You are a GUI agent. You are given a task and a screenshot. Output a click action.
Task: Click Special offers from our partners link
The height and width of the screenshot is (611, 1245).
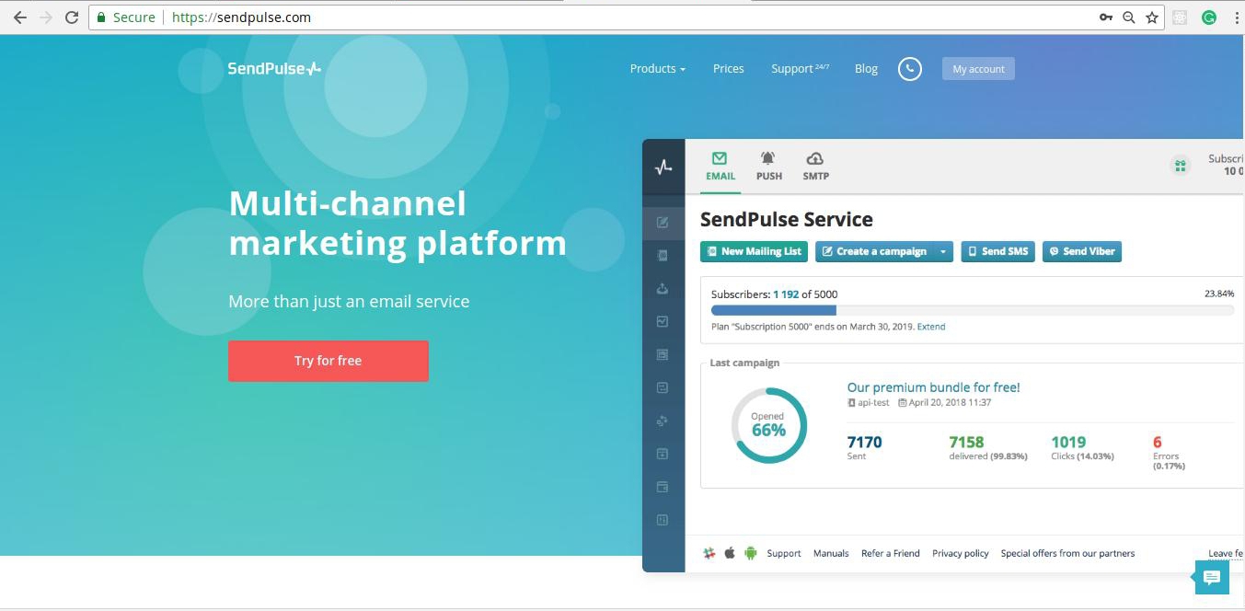(x=1067, y=553)
